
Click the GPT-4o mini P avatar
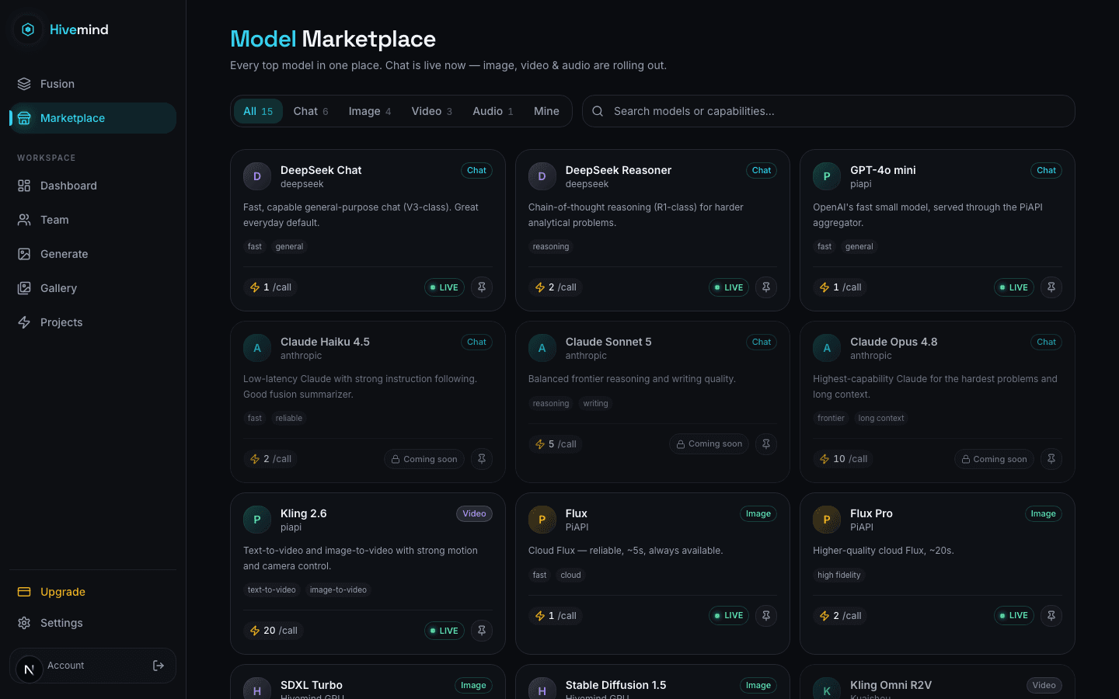[827, 176]
